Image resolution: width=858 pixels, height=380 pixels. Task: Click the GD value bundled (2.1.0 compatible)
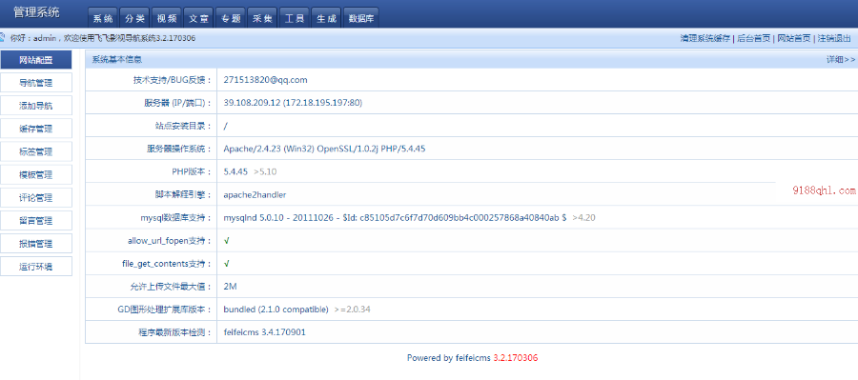(276, 310)
